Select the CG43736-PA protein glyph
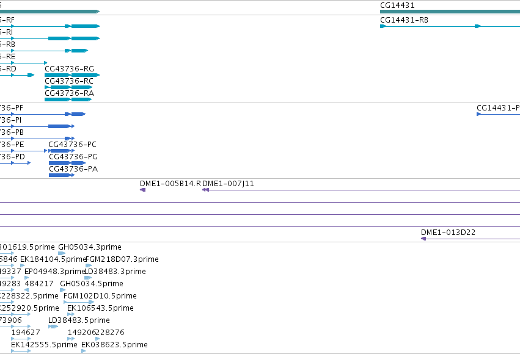This screenshot has width=520, height=354. point(62,175)
